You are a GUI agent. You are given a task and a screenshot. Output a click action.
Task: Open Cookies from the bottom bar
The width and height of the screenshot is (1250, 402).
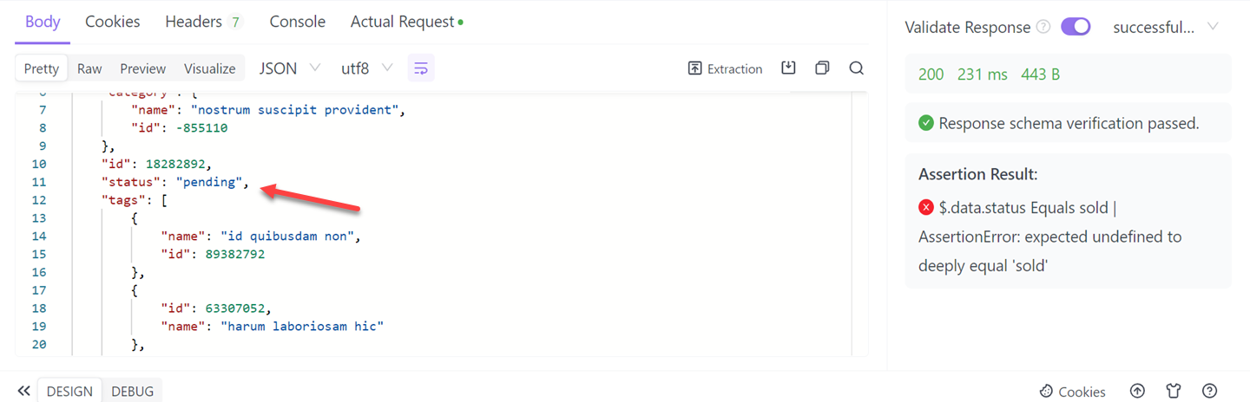(1072, 391)
